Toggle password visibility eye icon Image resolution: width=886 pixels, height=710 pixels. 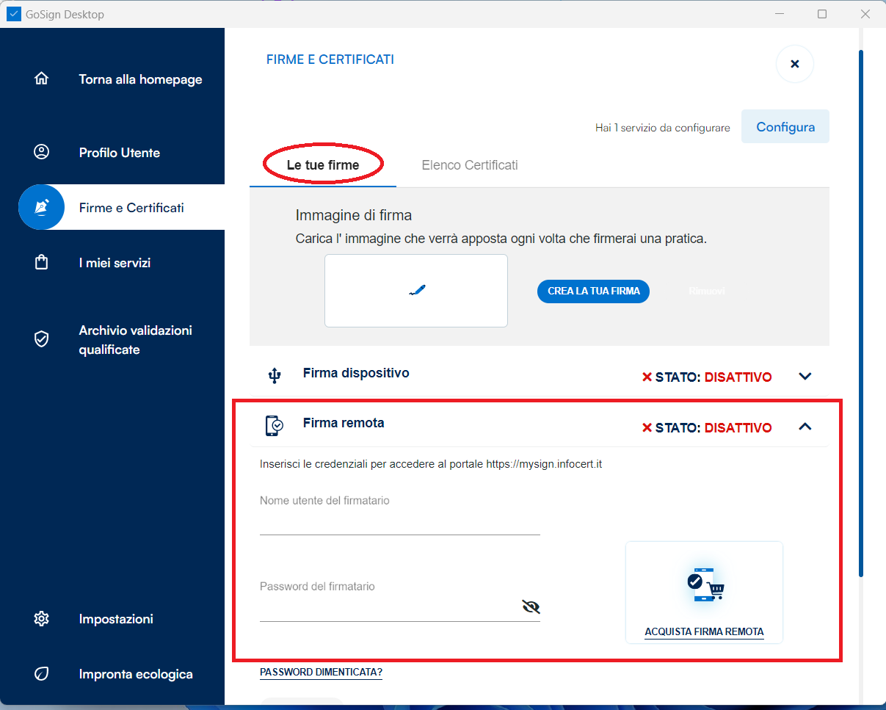point(530,606)
